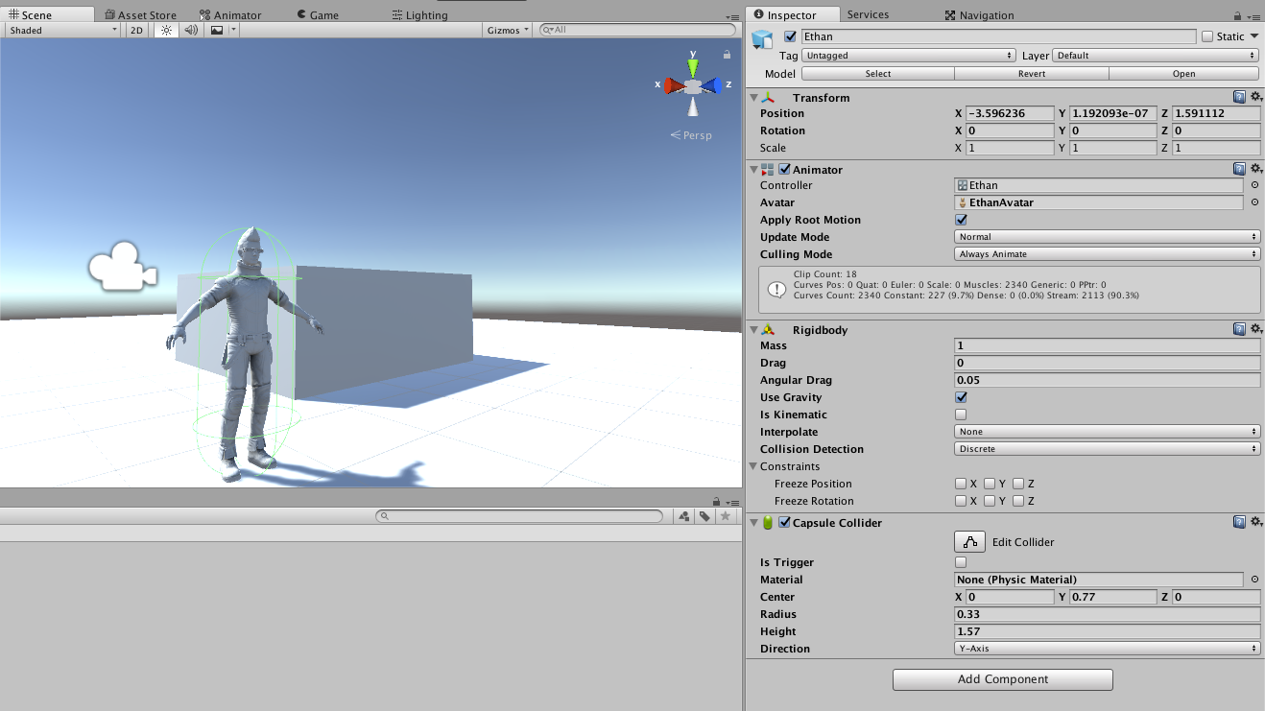
Task: Switch to Animator tab
Action: click(230, 14)
